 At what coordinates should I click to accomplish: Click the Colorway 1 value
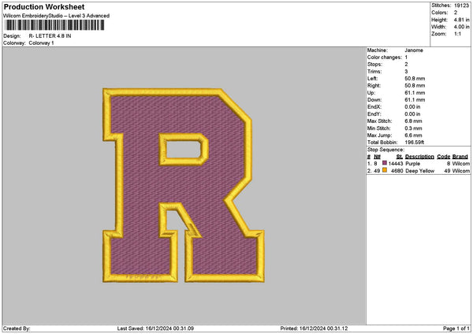pyautogui.click(x=42, y=43)
